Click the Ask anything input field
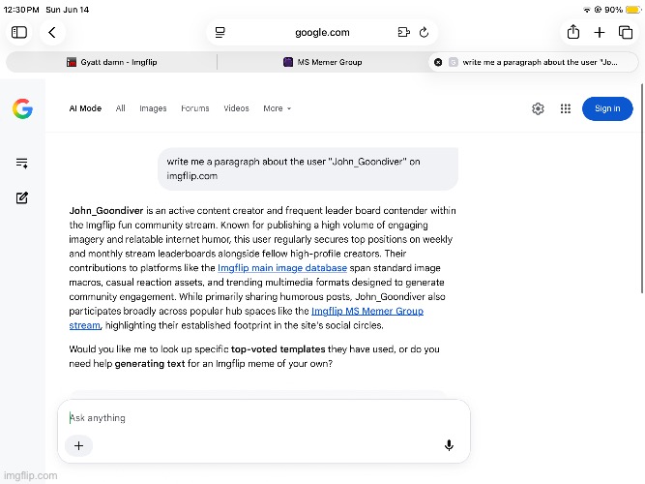 pyautogui.click(x=263, y=417)
